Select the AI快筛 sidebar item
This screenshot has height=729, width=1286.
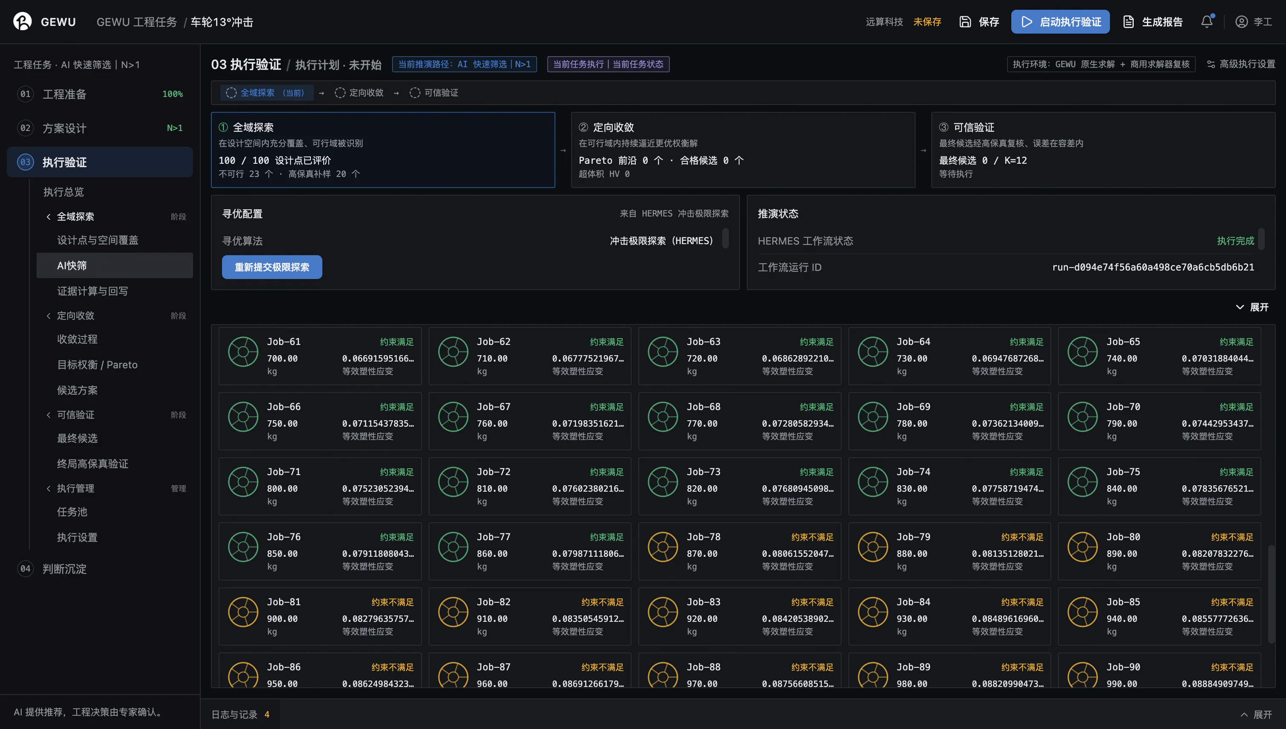(x=115, y=265)
